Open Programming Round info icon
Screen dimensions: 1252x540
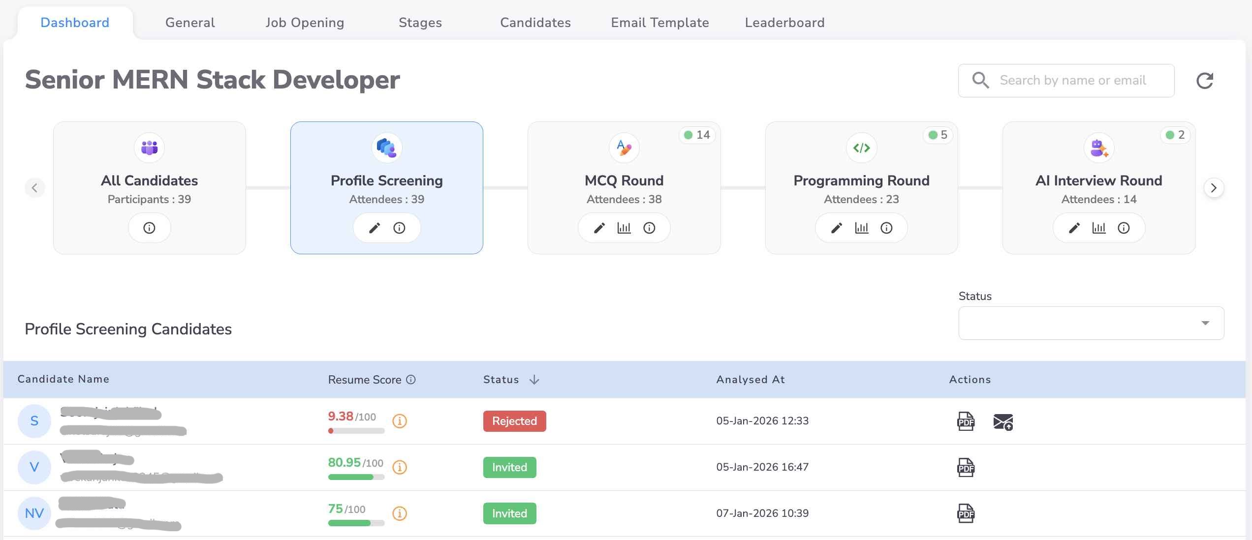tap(886, 228)
